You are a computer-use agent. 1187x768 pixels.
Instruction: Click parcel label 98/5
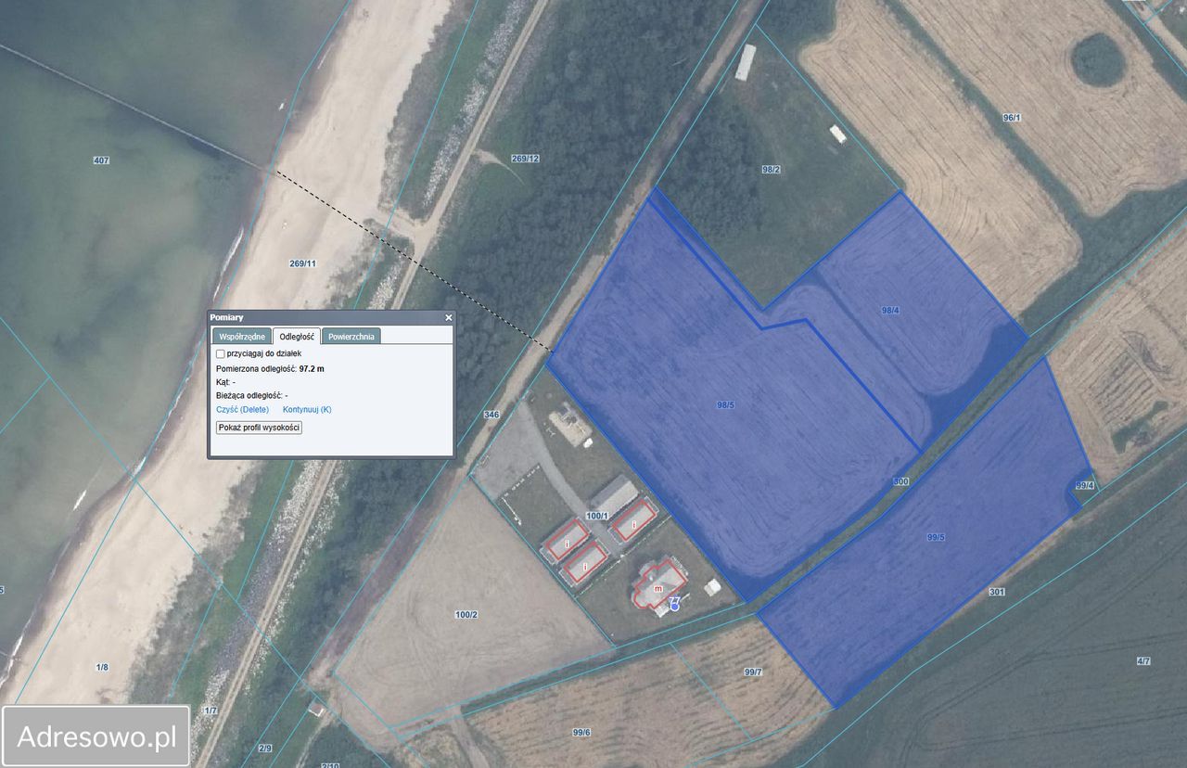click(725, 404)
